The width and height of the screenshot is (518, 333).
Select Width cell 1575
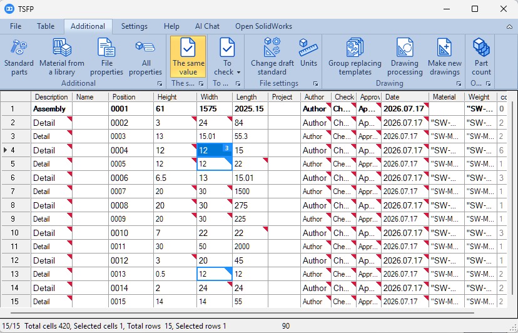tap(215, 109)
